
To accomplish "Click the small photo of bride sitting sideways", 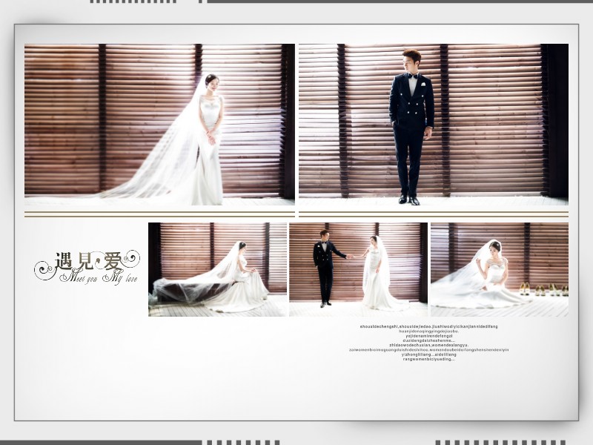I will (217, 269).
